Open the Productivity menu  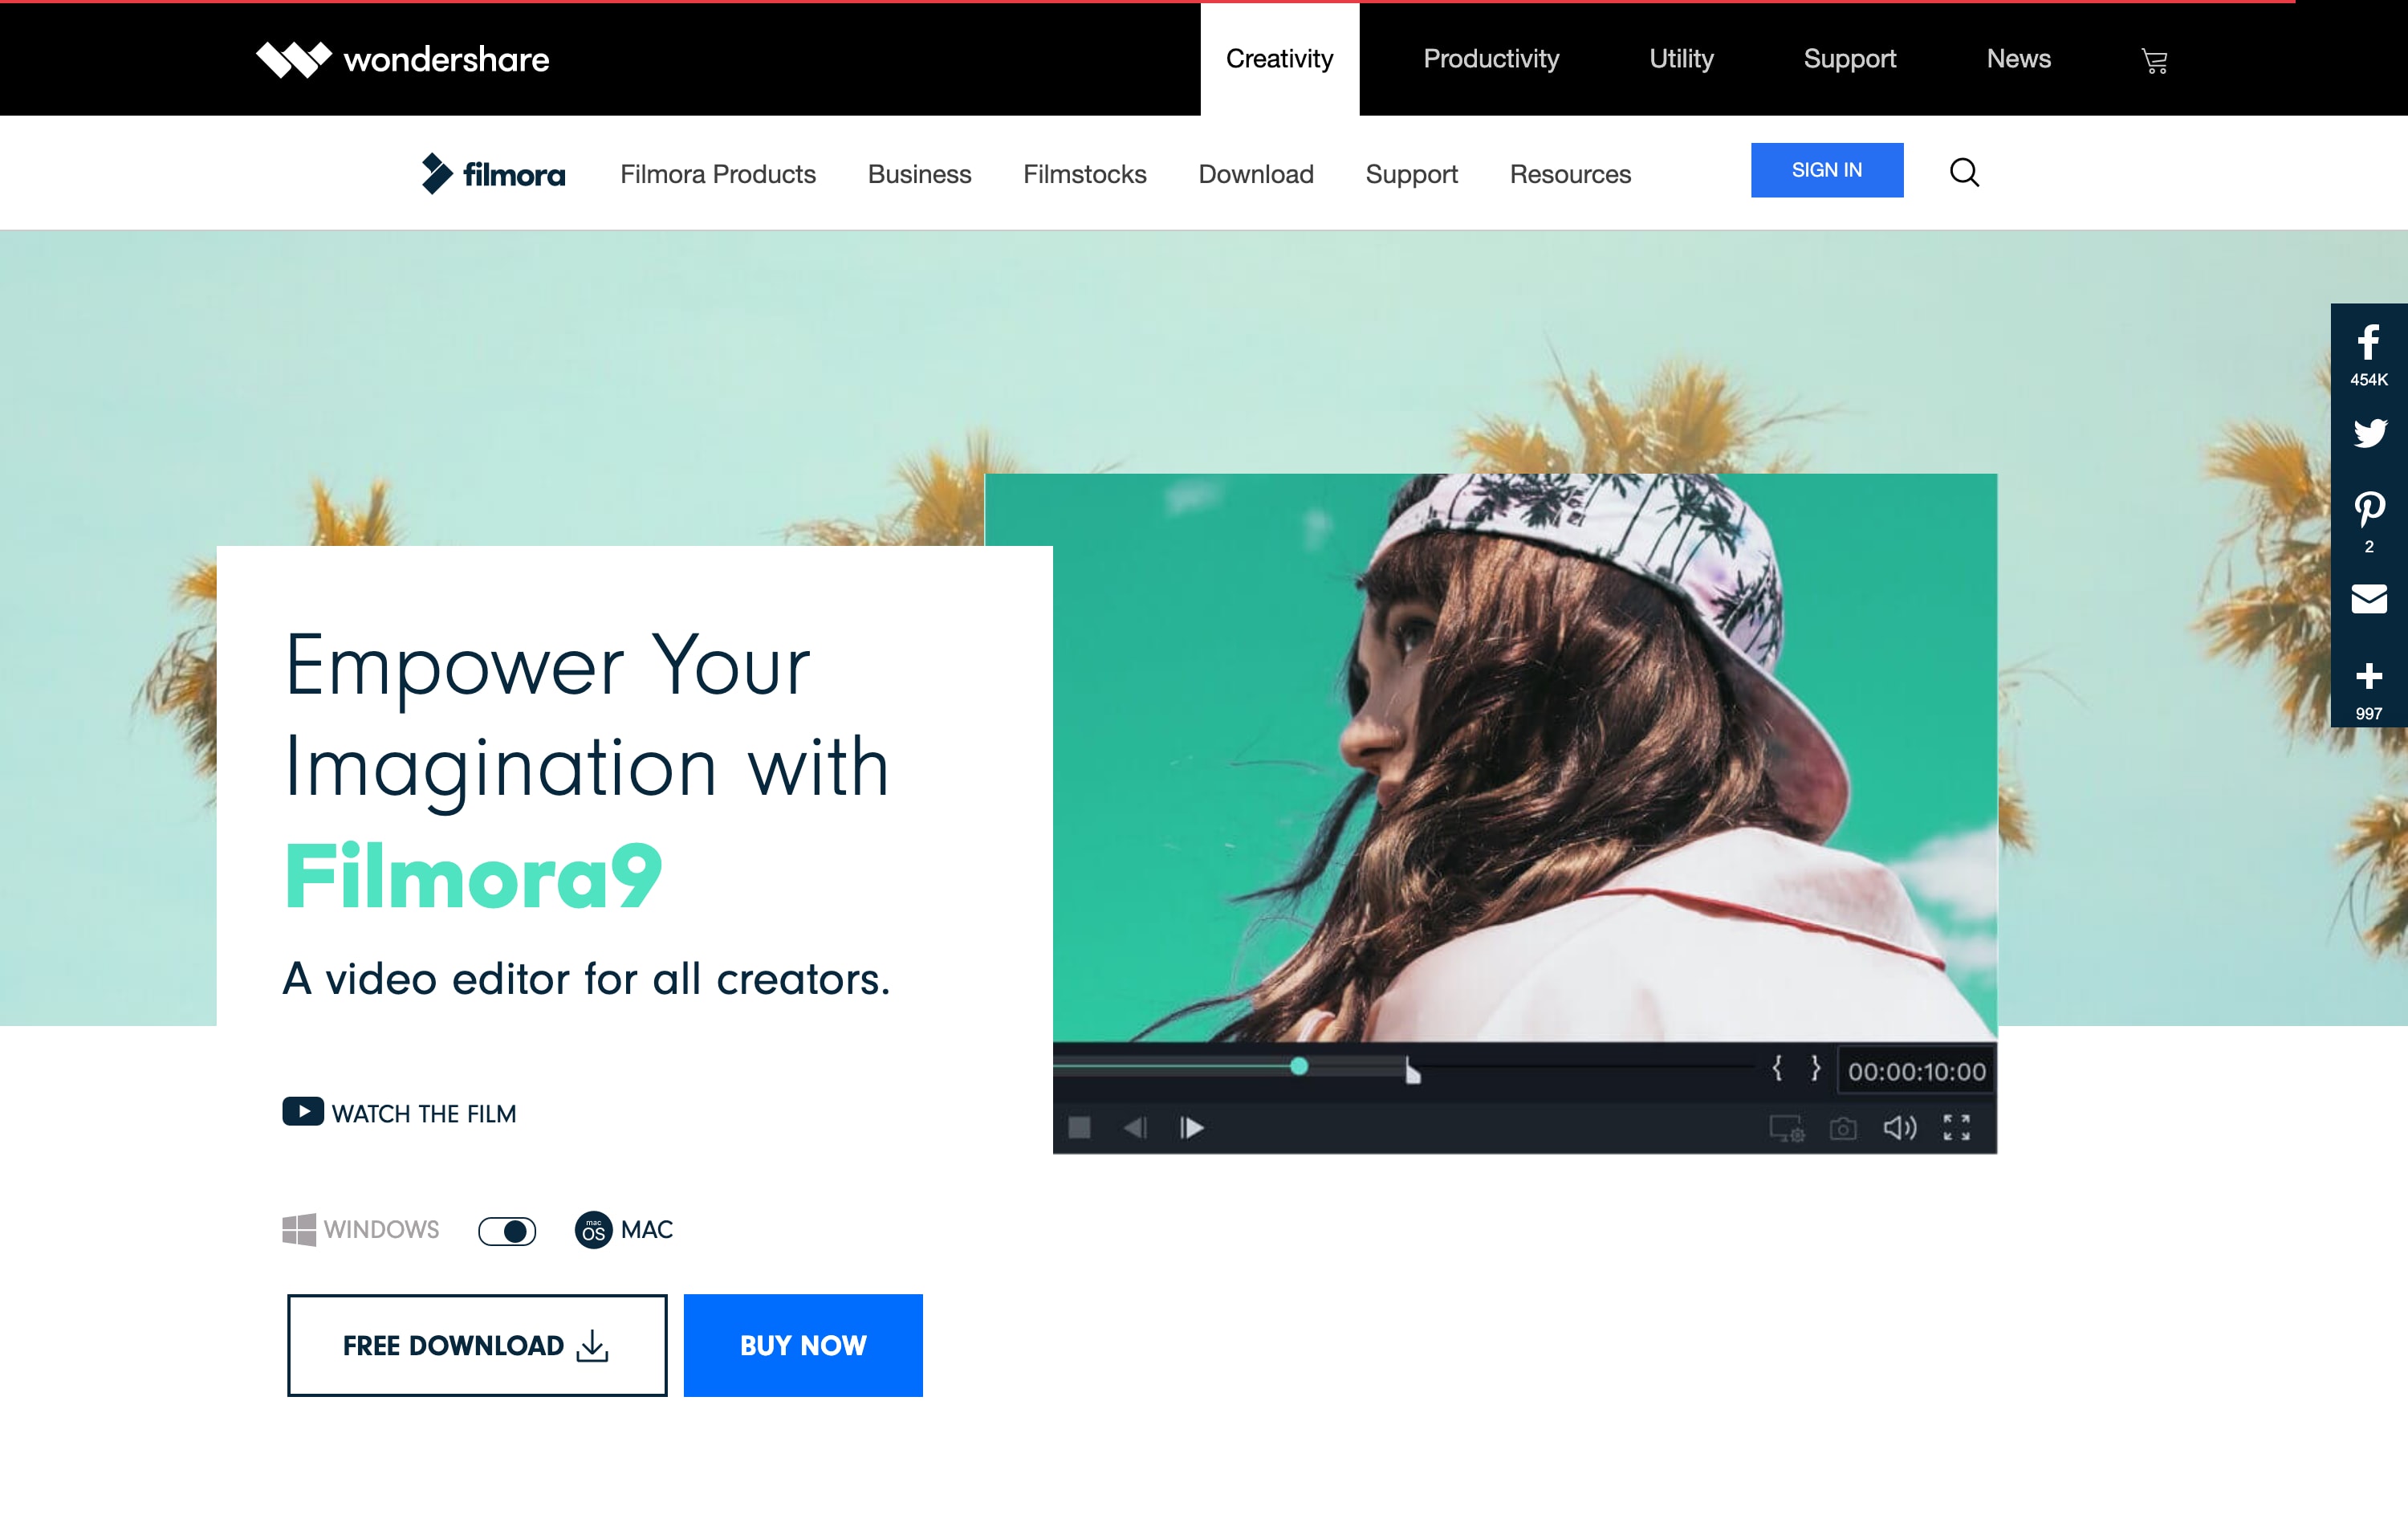coord(1491,59)
